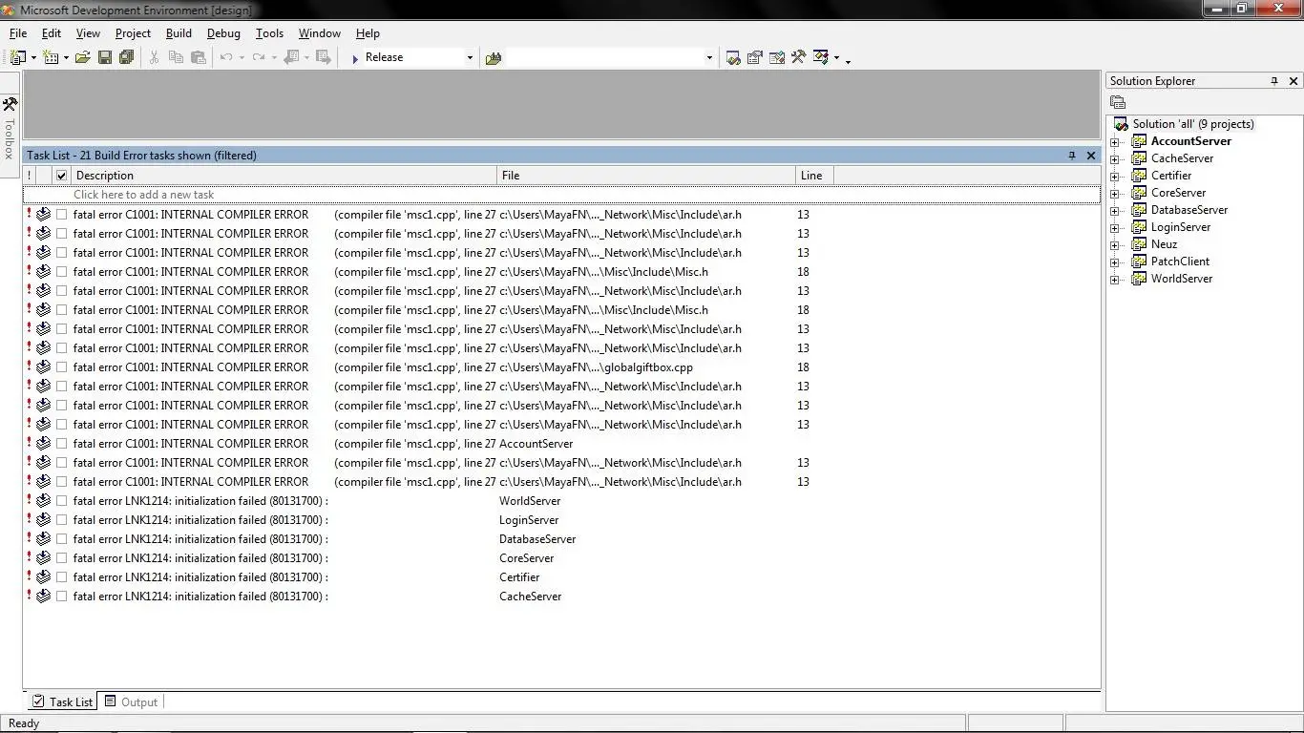Check the CacheServer LNK1214 task checkbox

click(62, 597)
